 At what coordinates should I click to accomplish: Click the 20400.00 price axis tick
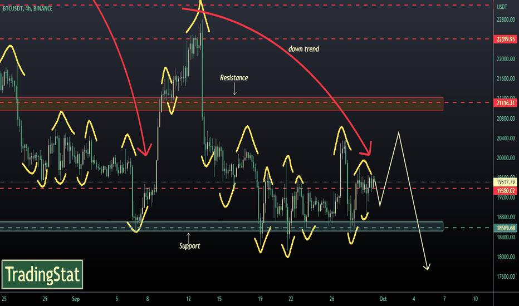[x=506, y=139]
